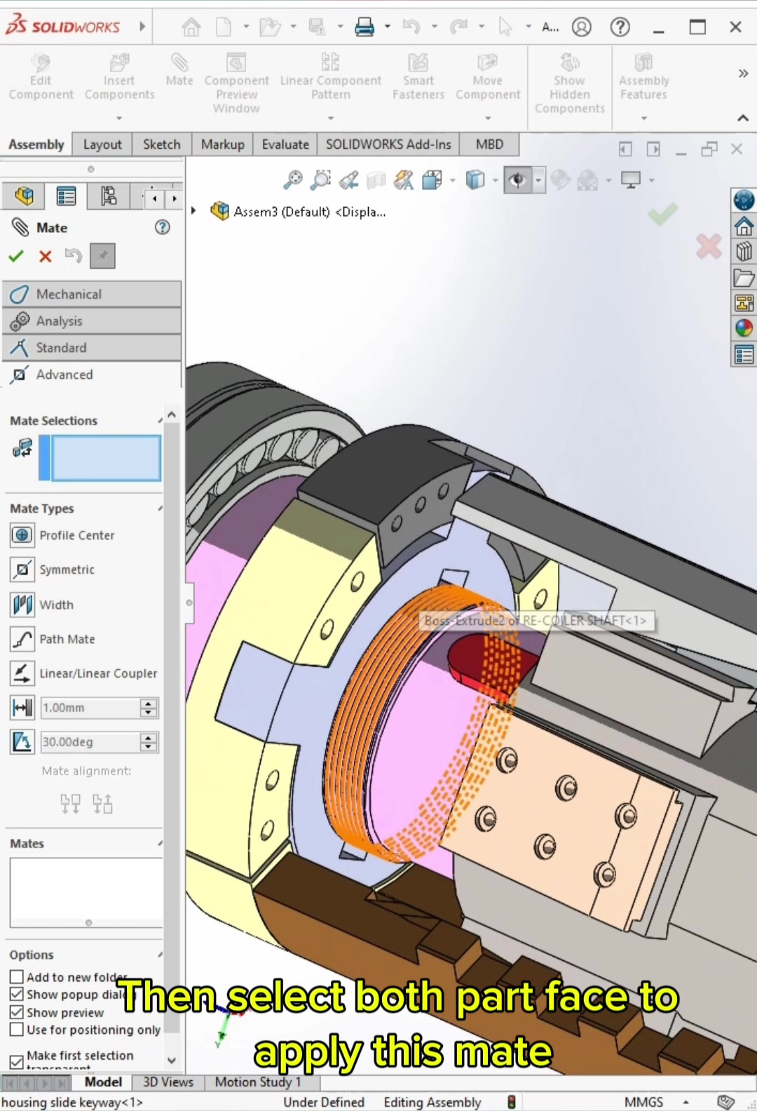Open Insert Components dropdown arrow

coord(119,118)
